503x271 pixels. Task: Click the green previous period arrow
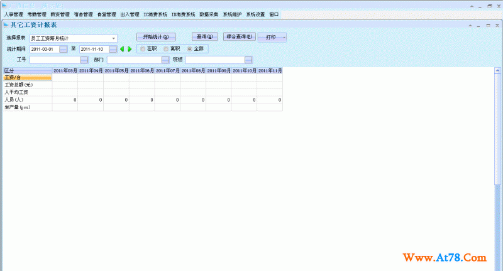123,49
